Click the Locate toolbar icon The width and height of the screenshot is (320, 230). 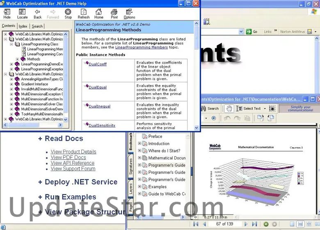coord(22,14)
